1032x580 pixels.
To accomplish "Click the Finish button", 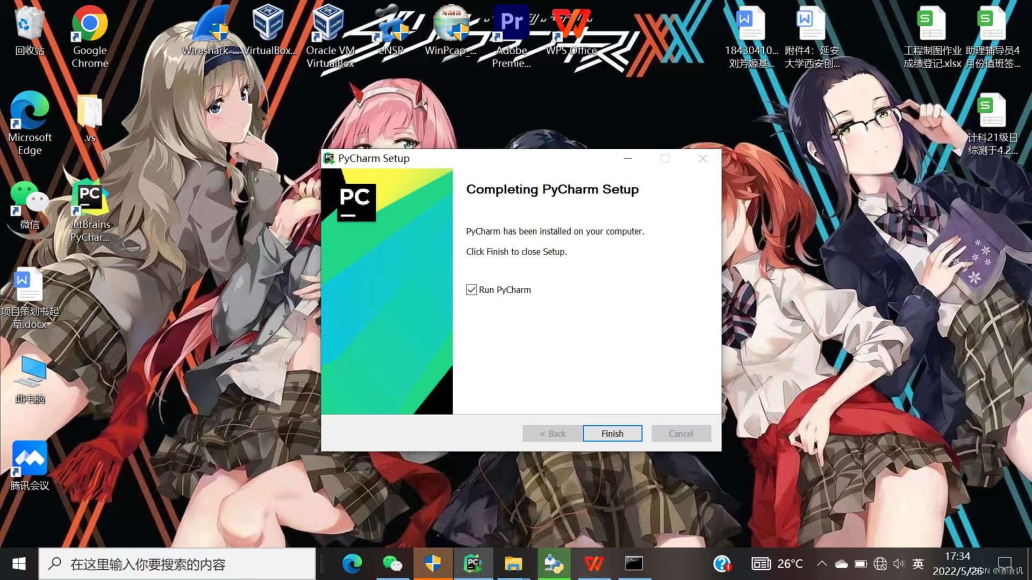I will [x=612, y=433].
